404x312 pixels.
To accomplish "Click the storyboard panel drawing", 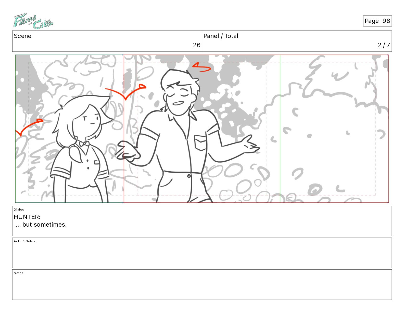I will [202, 129].
